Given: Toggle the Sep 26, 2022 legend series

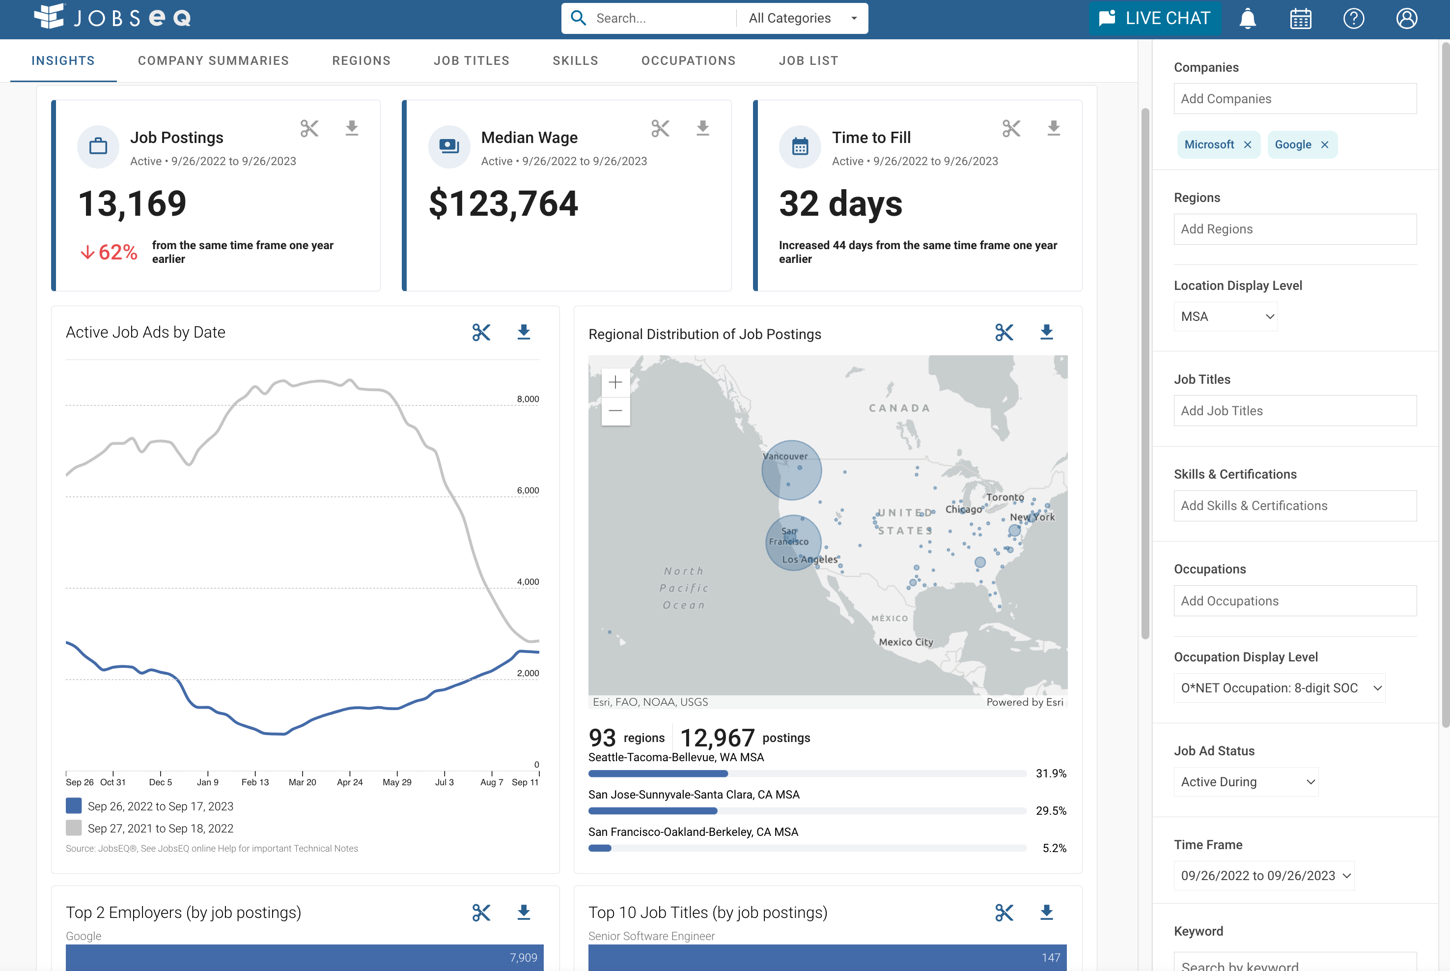Looking at the screenshot, I should 74,806.
